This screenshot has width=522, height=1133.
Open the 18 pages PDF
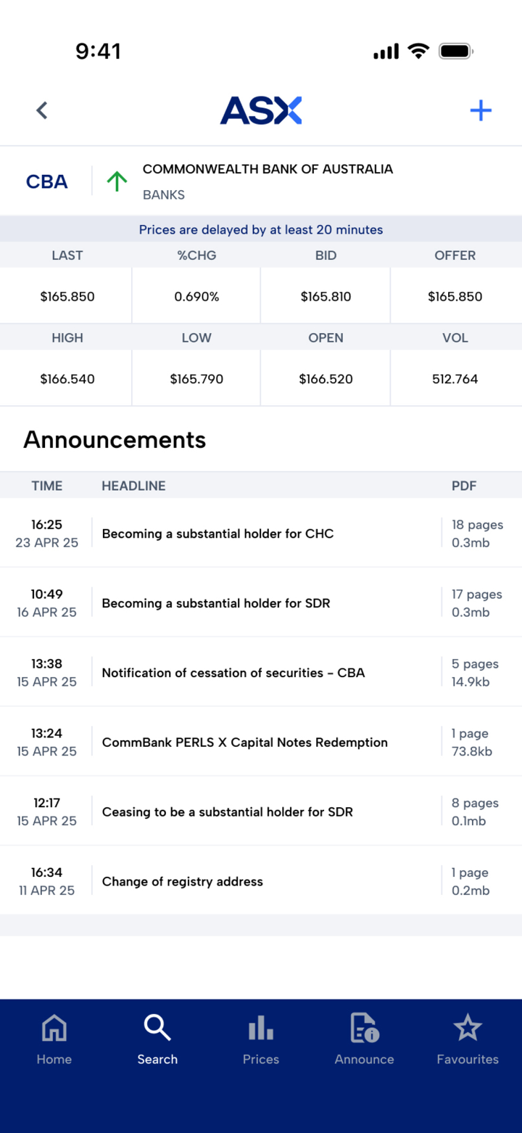(x=476, y=533)
